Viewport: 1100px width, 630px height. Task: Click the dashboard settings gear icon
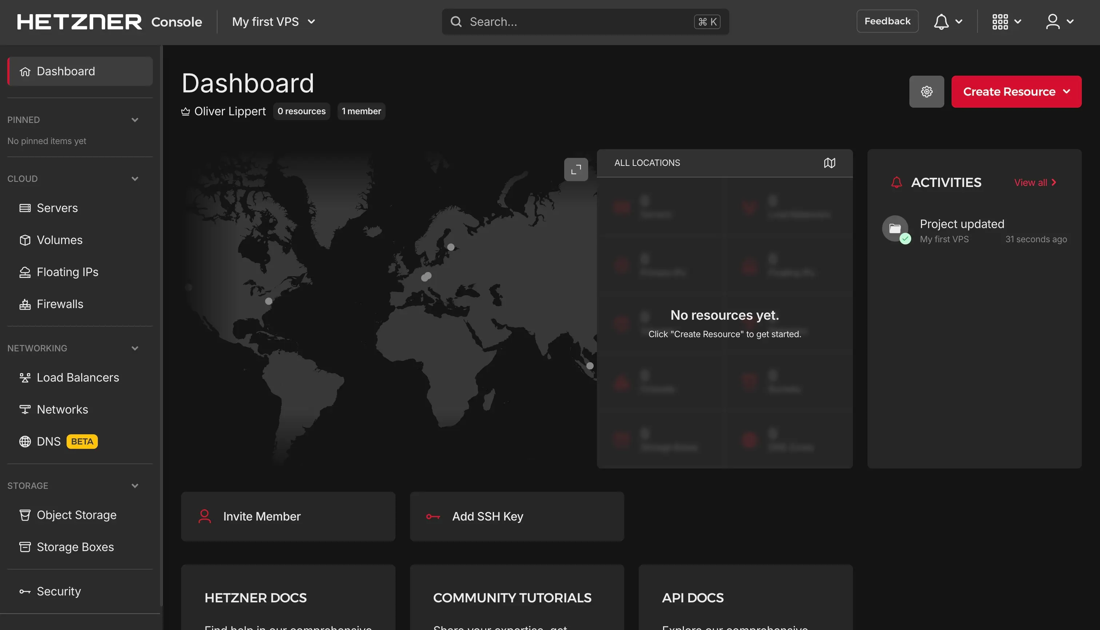coord(926,92)
